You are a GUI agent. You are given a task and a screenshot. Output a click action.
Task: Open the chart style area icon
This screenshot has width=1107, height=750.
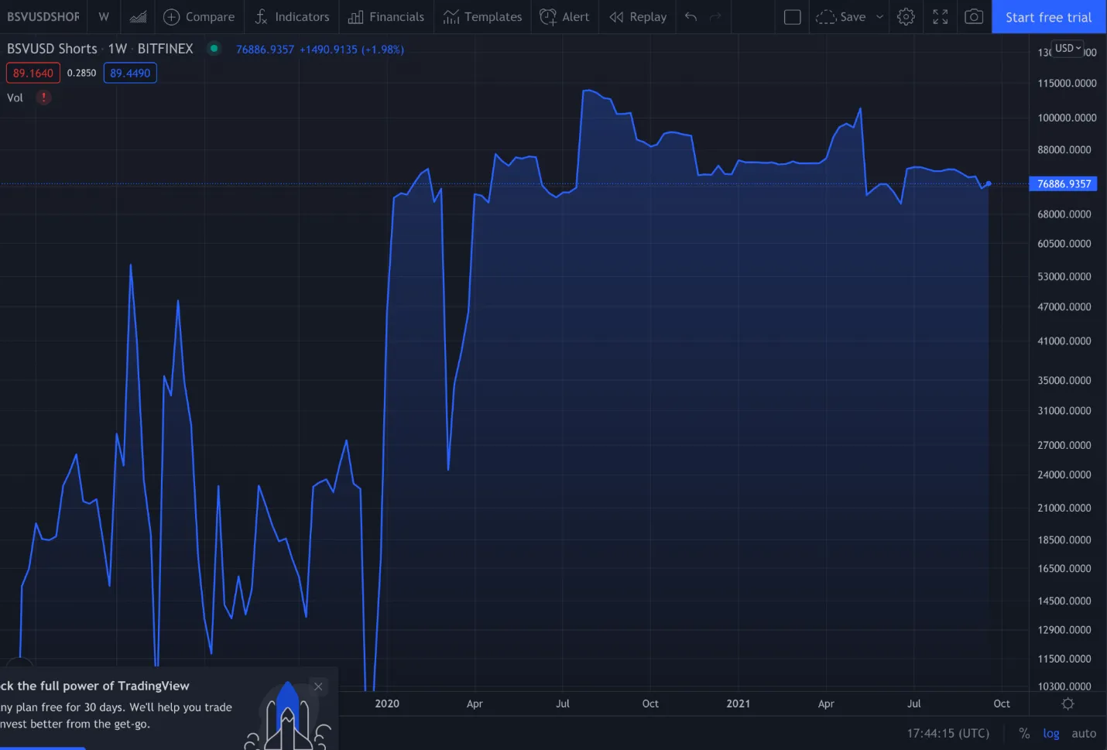138,16
